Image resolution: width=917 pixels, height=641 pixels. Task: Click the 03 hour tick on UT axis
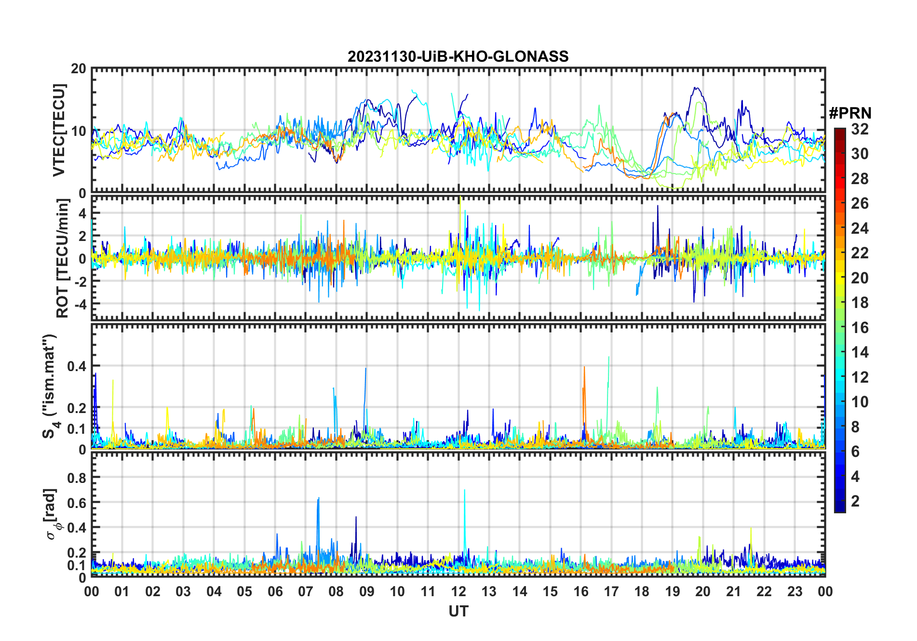(x=183, y=591)
